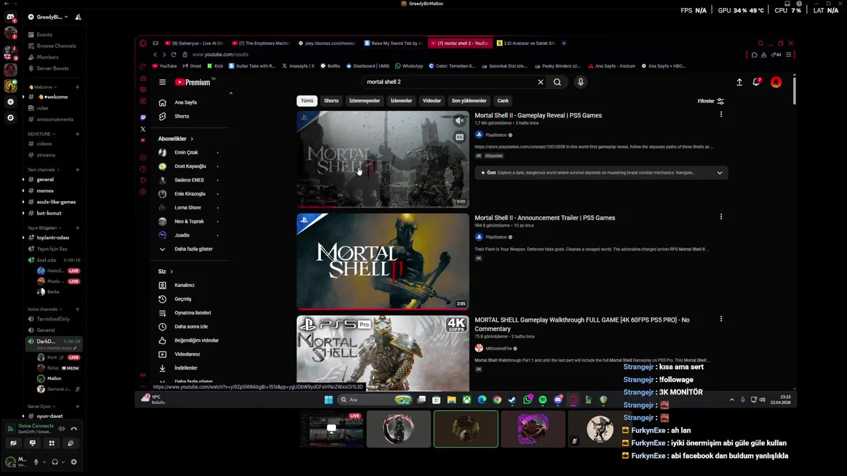Screen dimensions: 847x476
Task: Open Server Boosts in Discord
Action: tap(48, 68)
